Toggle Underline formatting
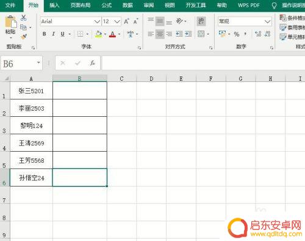305x241 pixels. pos(63,34)
